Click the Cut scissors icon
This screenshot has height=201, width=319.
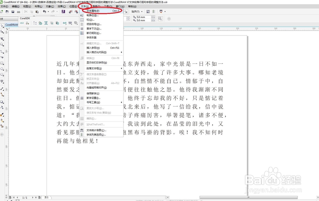pyautogui.click(x=26, y=11)
